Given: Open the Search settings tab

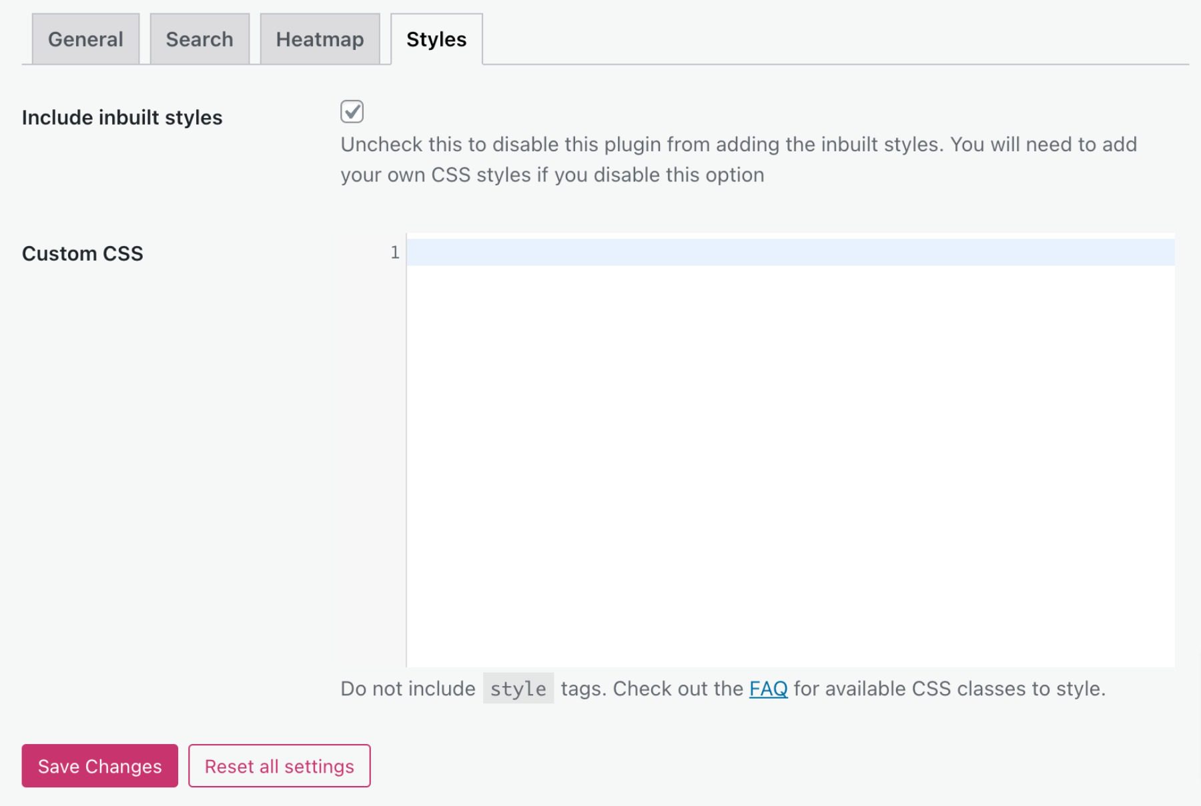Looking at the screenshot, I should pos(199,39).
